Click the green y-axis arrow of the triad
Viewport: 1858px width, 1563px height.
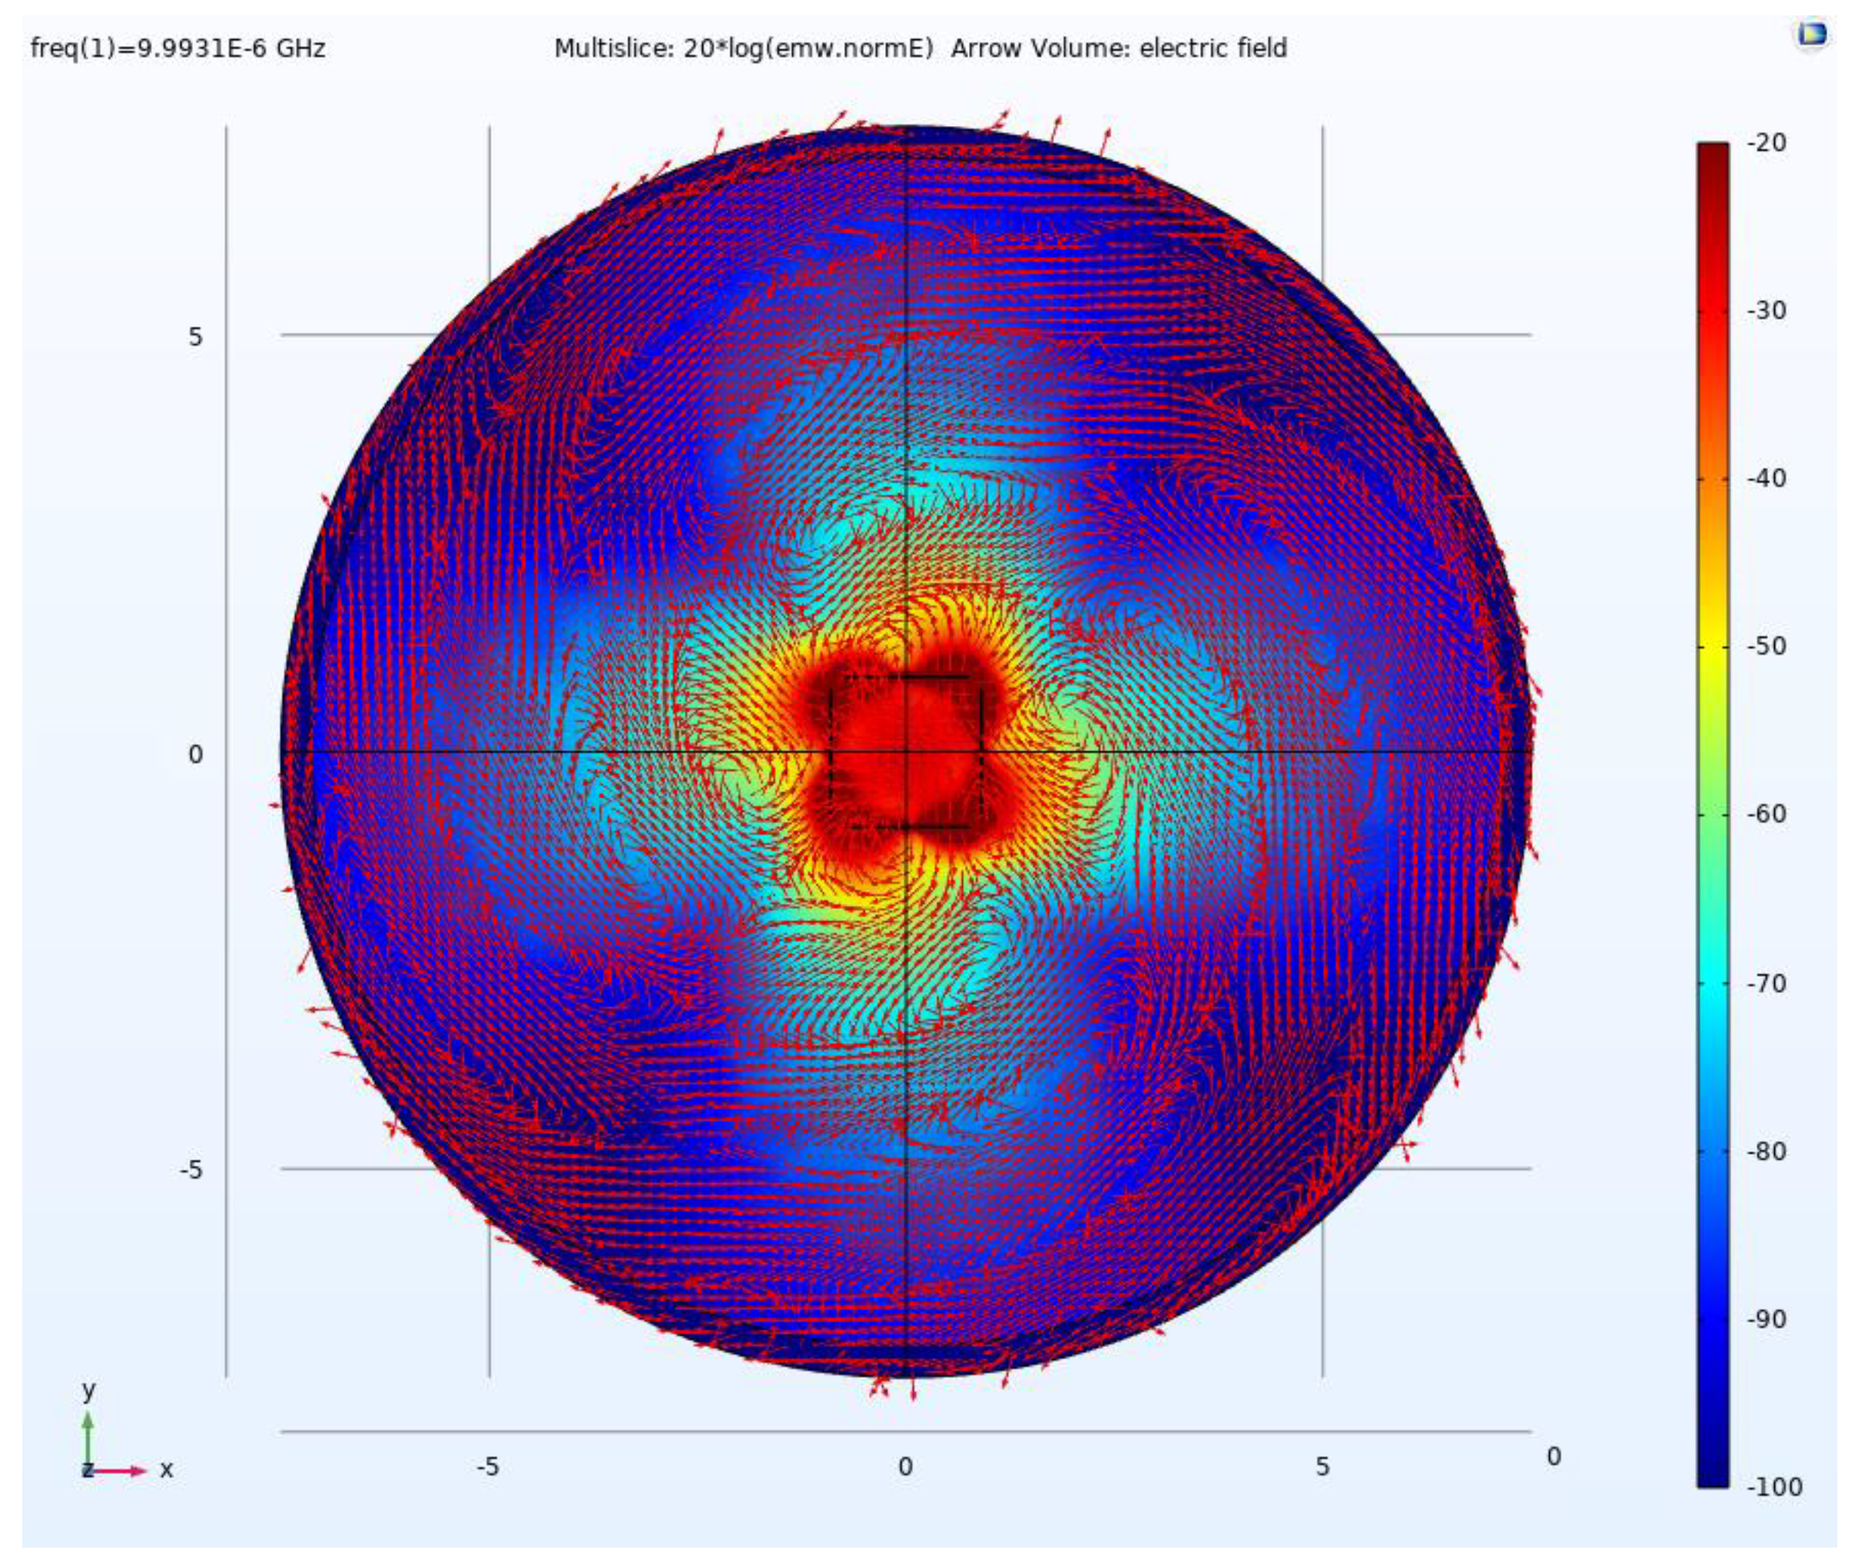[x=88, y=1438]
